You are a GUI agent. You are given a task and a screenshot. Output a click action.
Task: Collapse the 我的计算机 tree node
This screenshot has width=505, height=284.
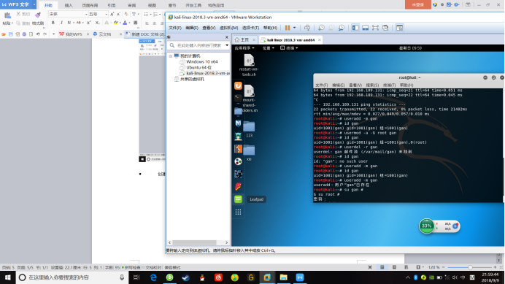pyautogui.click(x=170, y=56)
